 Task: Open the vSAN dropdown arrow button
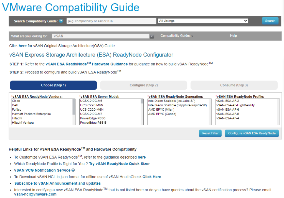(x=152, y=36)
